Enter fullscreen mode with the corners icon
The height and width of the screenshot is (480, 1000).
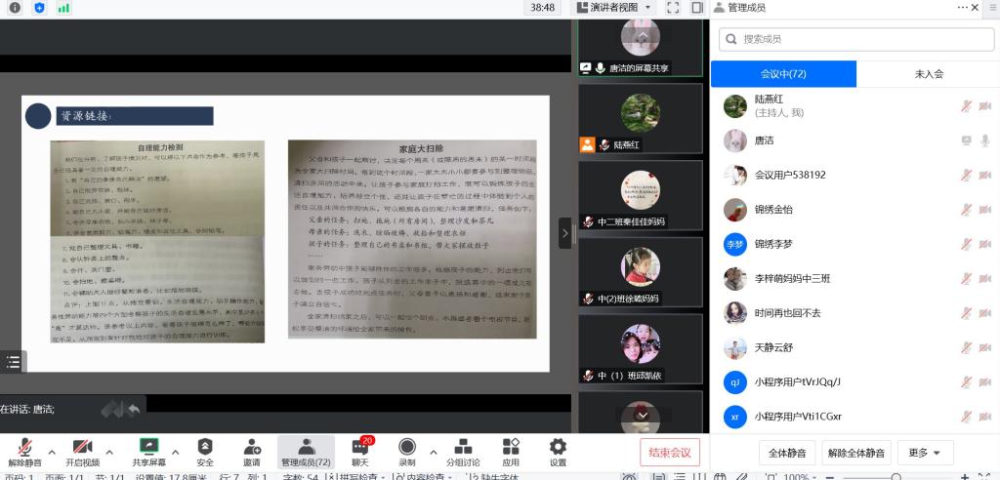[672, 8]
